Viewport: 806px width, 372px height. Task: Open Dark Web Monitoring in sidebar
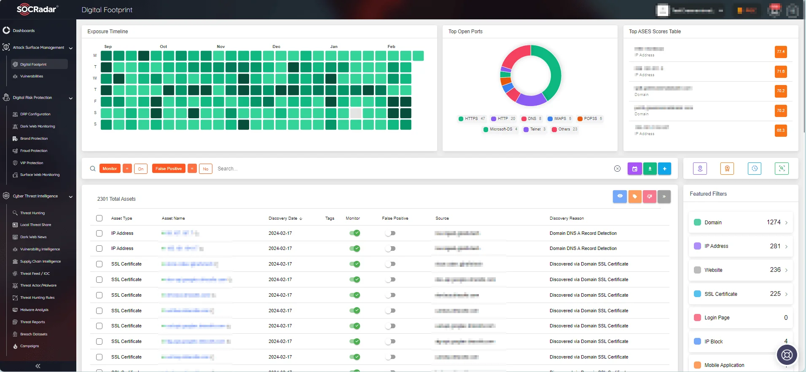(x=38, y=126)
